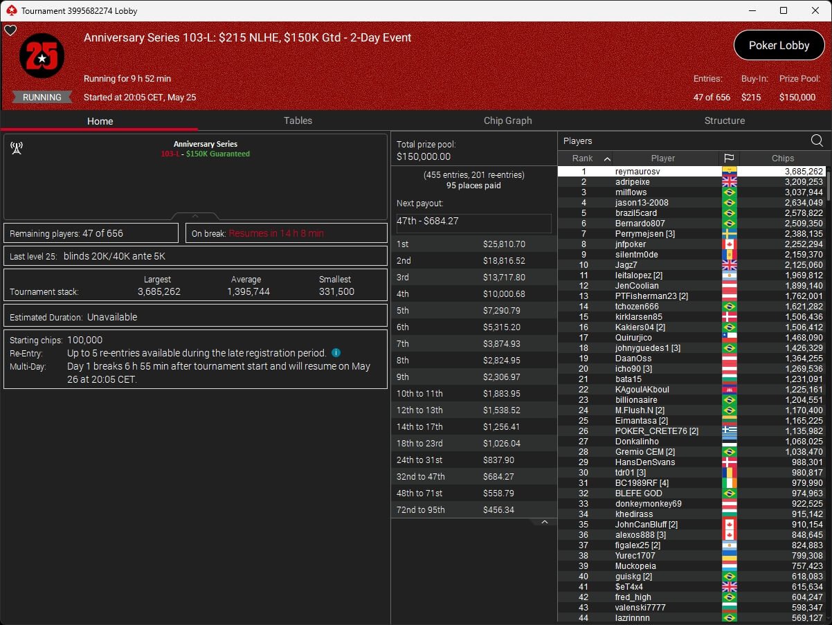
Task: Minimize the tournament lobby window
Action: pos(752,10)
